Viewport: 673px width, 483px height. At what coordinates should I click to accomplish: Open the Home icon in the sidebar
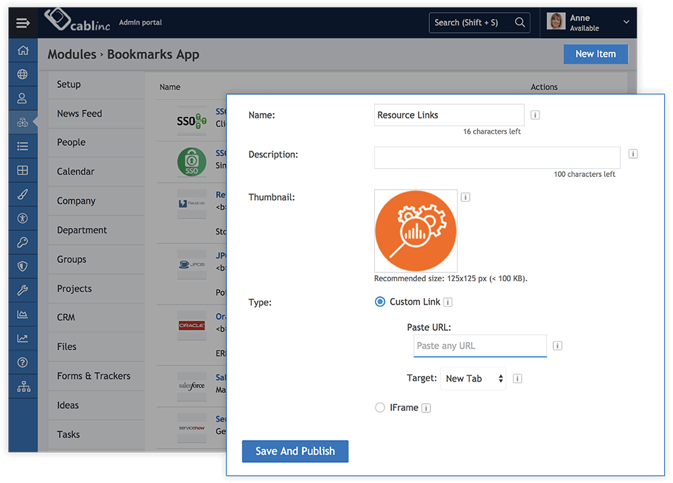[x=22, y=50]
